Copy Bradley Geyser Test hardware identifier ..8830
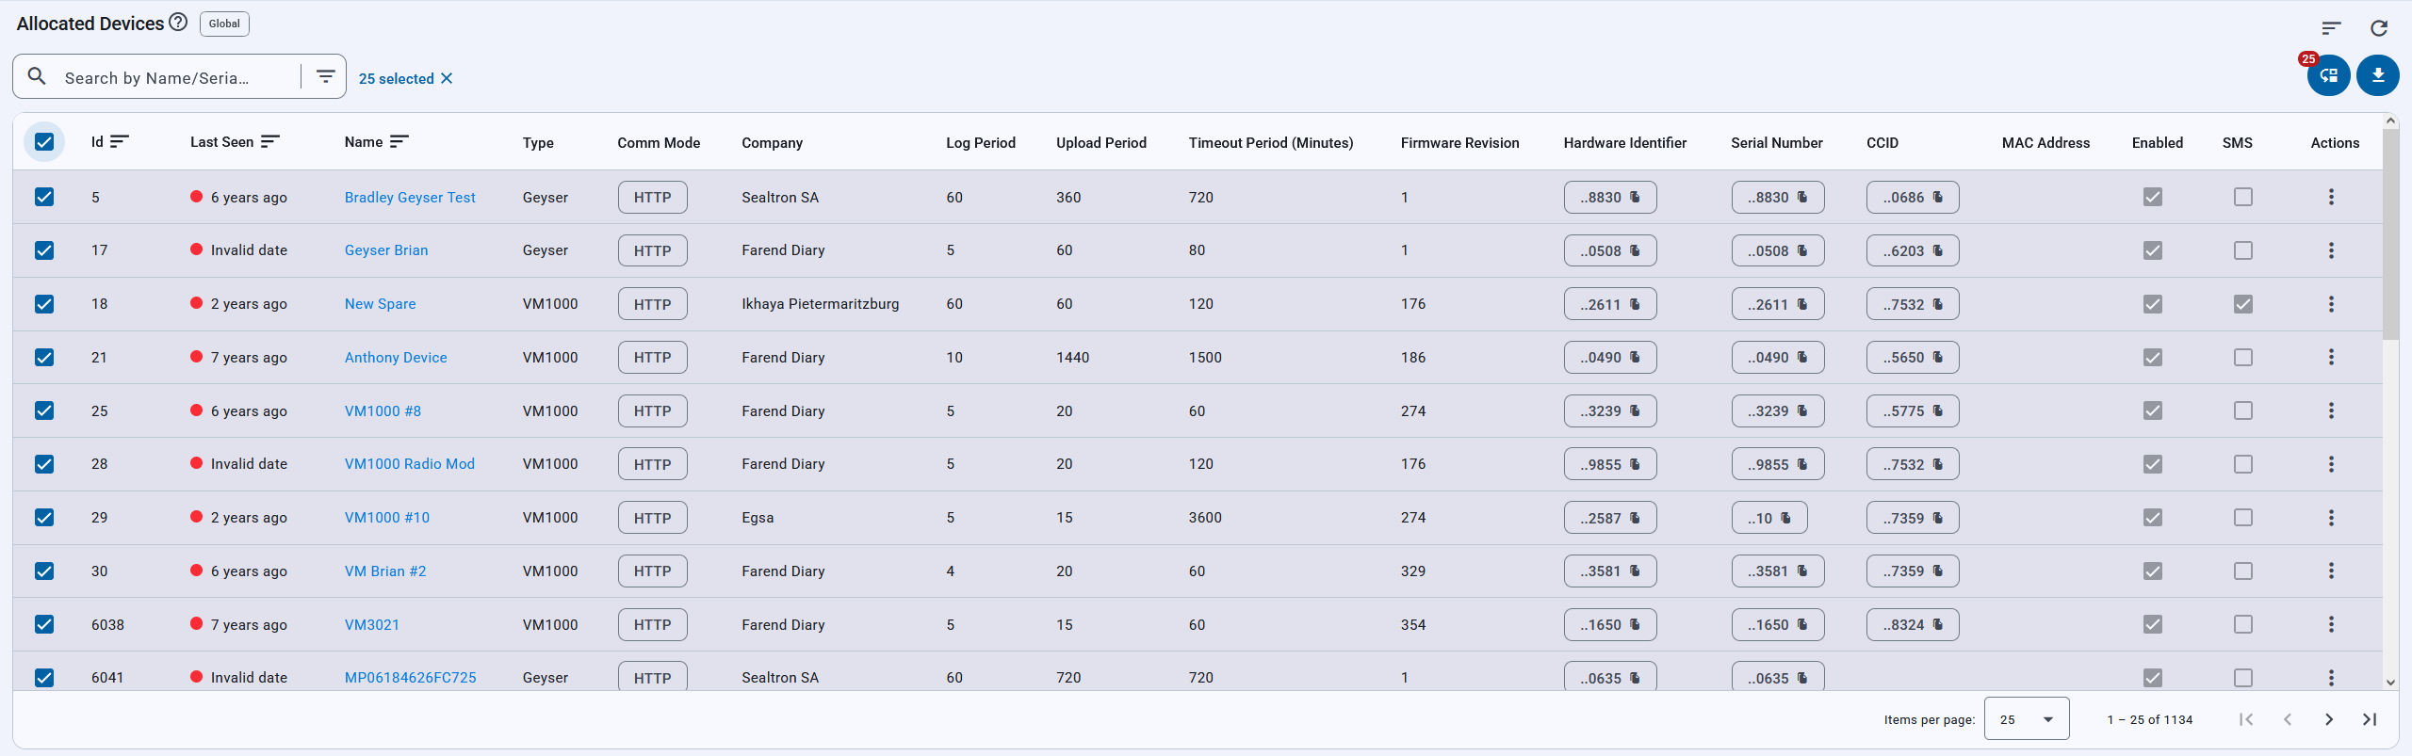Image resolution: width=2412 pixels, height=756 pixels. coord(1635,197)
